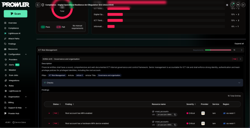
Task: Click the sign out icon
Action: click(243, 5)
